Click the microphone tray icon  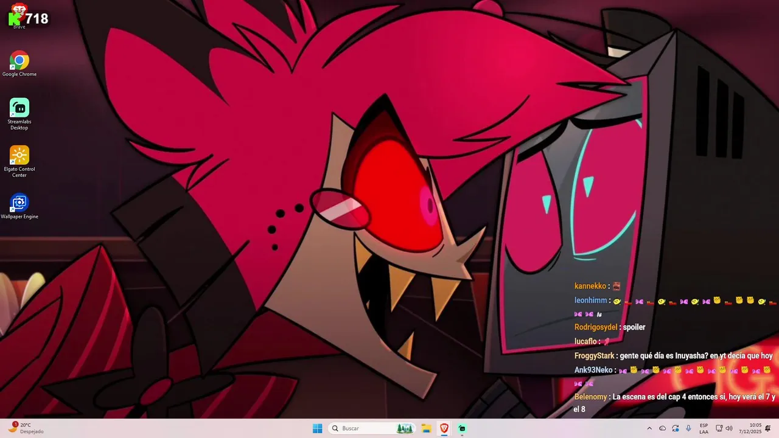point(688,428)
